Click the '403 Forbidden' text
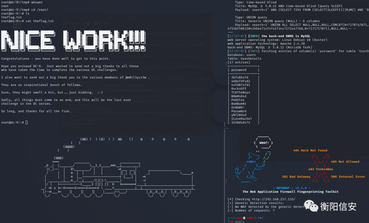The image size is (369, 223). pos(320,169)
